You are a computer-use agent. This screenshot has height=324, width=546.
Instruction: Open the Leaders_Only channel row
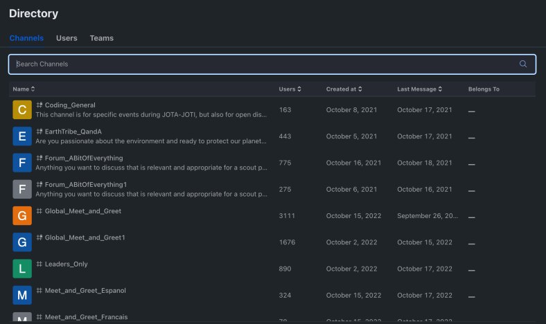tap(66, 264)
